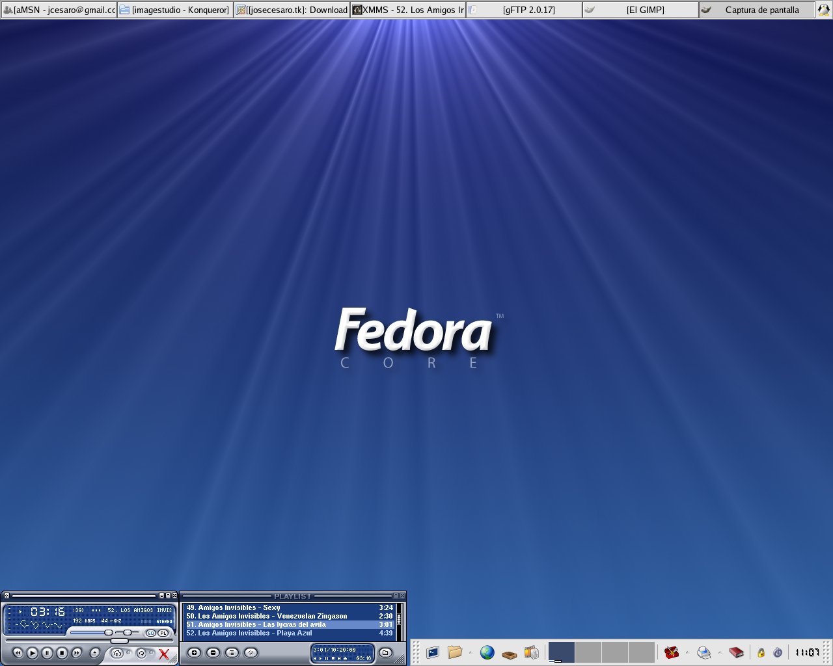The width and height of the screenshot is (833, 666).
Task: Switch to the second virtual desktop
Action: click(x=588, y=652)
